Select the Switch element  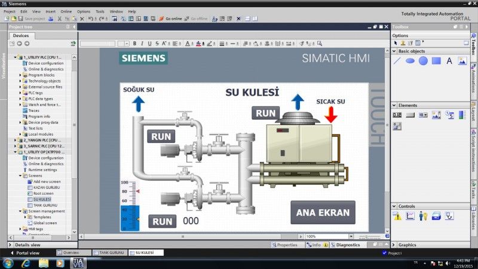pyautogui.click(x=397, y=126)
